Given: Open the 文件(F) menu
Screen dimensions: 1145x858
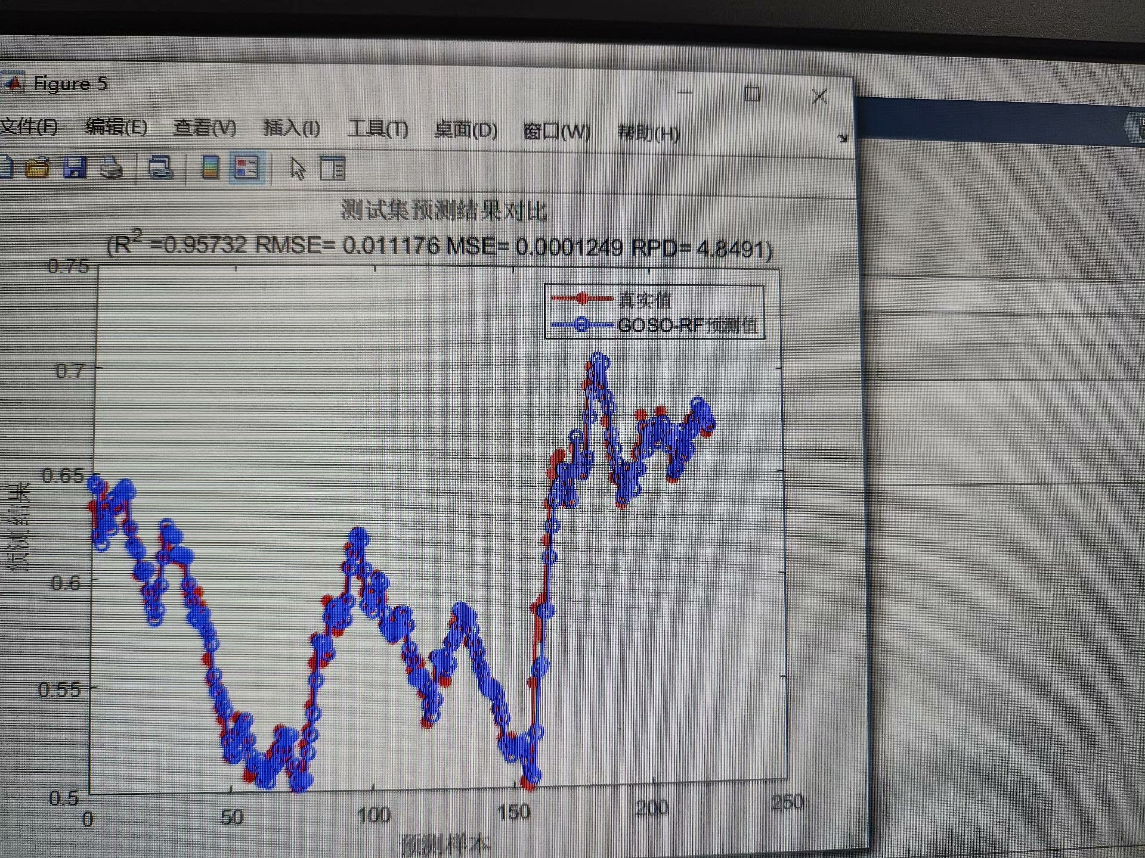Looking at the screenshot, I should pos(29,126).
